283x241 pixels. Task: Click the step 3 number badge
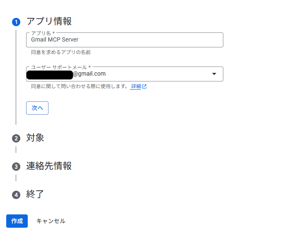(16, 167)
